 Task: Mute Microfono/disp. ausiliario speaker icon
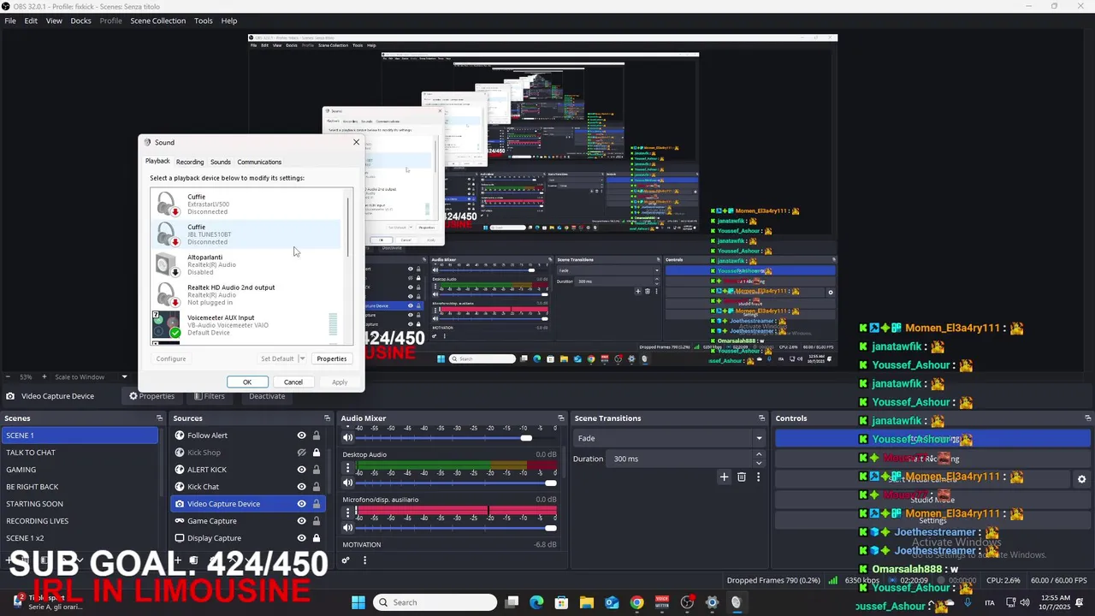point(348,527)
